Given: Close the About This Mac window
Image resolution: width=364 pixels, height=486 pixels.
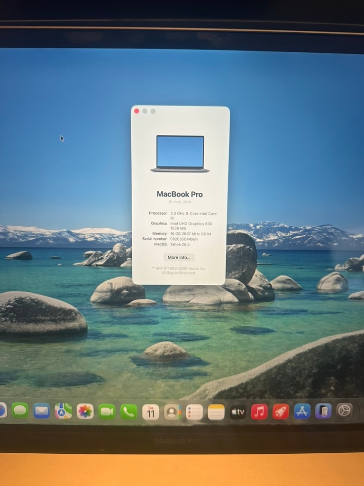Looking at the screenshot, I should (x=137, y=111).
